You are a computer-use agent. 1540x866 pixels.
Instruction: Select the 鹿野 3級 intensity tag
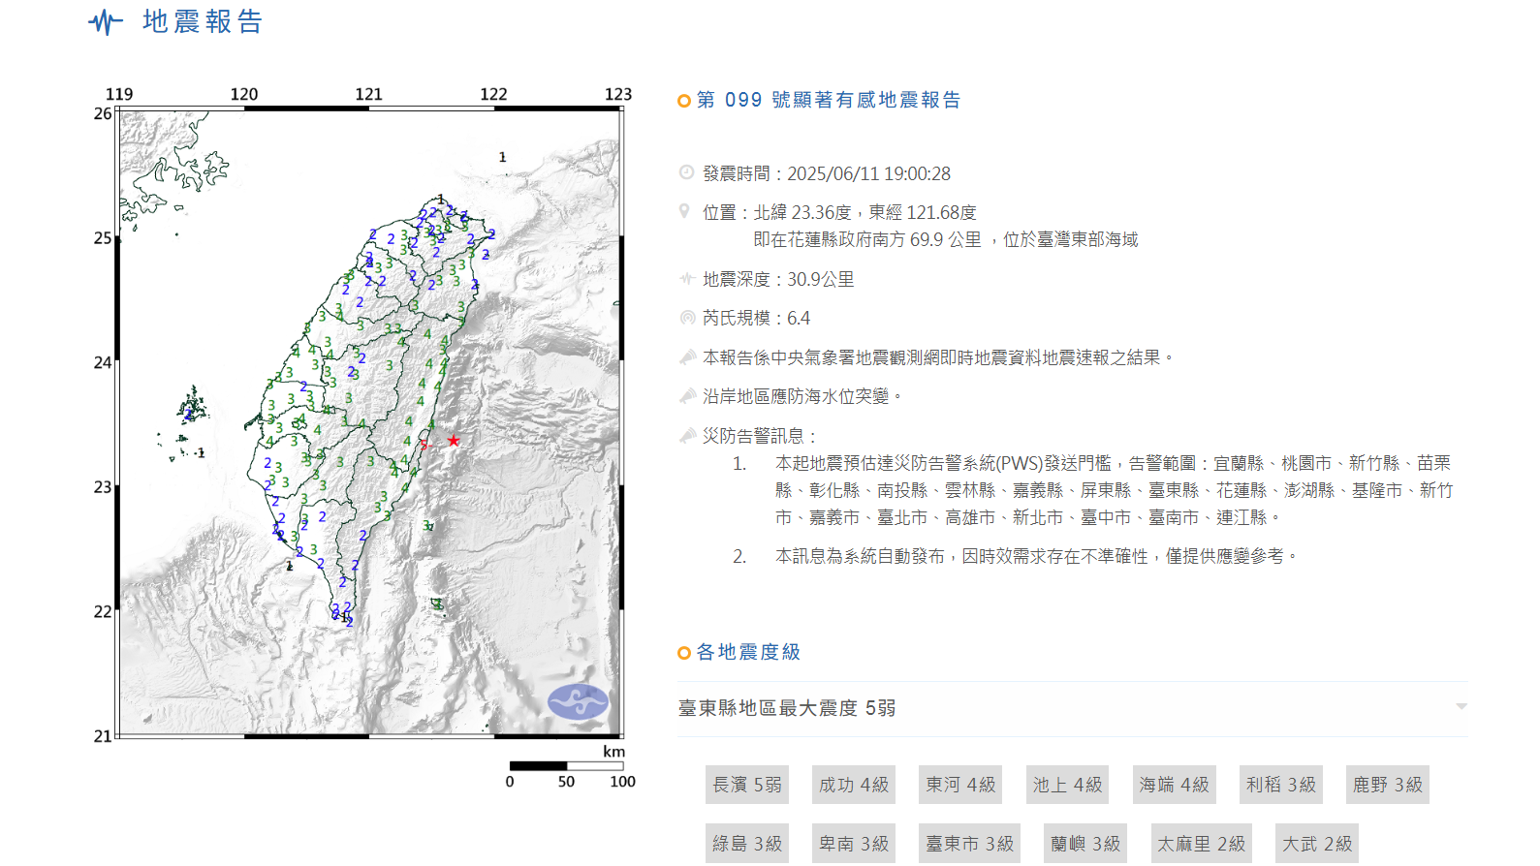tap(1388, 785)
